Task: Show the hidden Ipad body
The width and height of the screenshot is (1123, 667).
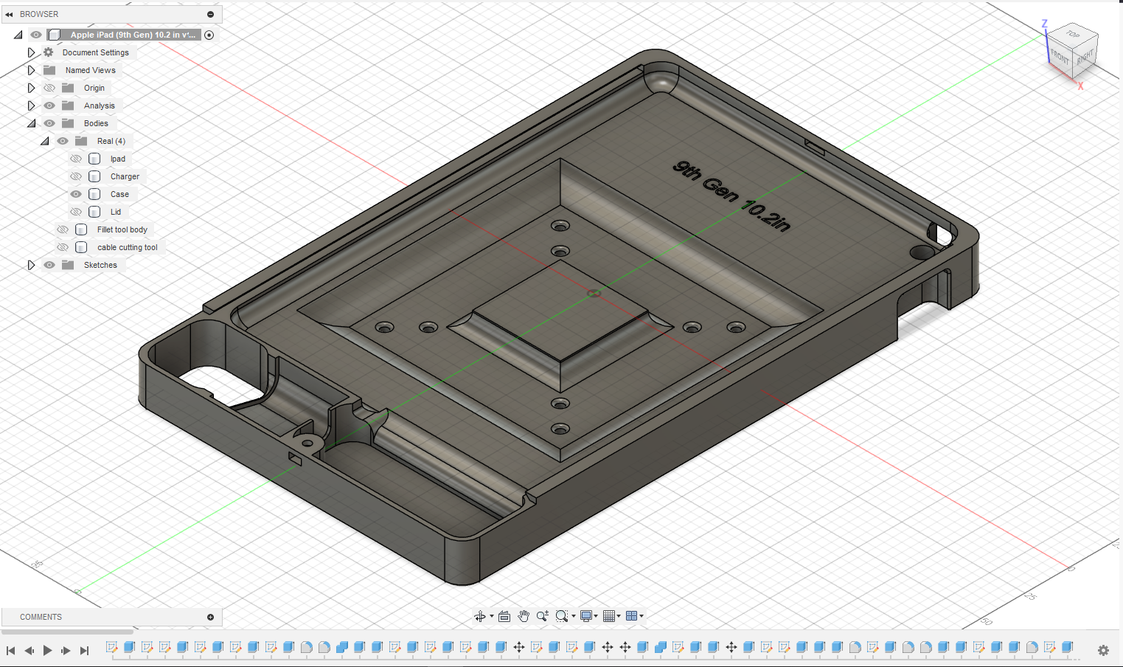Action: pyautogui.click(x=76, y=159)
